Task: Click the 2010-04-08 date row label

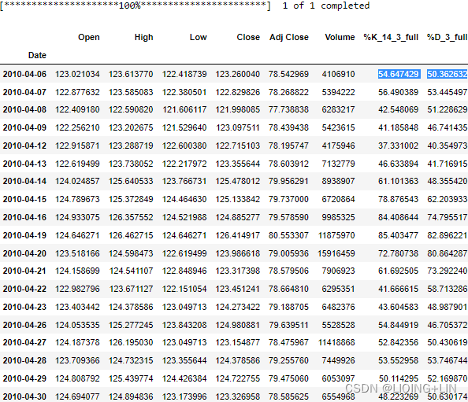Action: pos(24,109)
